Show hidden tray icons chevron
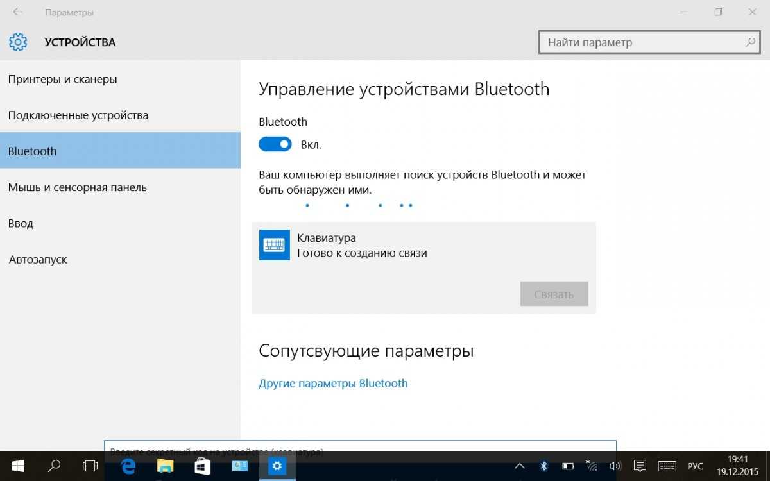 (x=520, y=466)
